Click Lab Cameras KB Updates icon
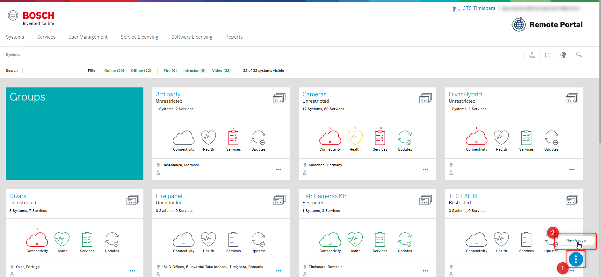Screen dimensions: 601x277 (405, 240)
